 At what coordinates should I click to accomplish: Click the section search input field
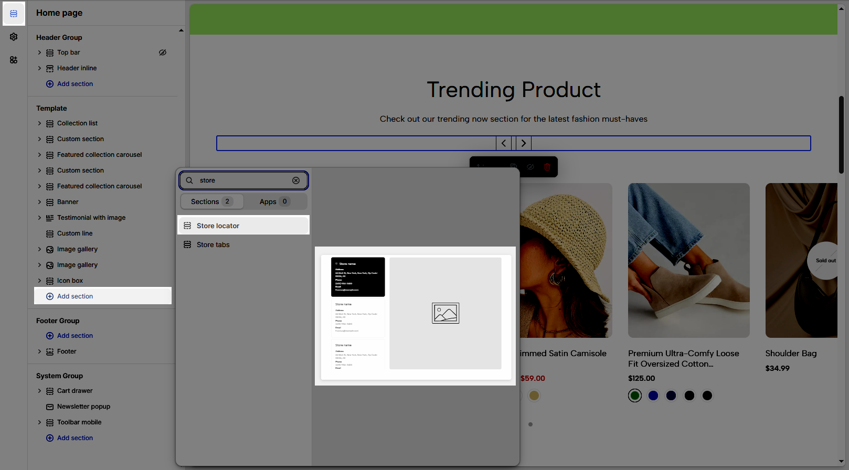[243, 180]
